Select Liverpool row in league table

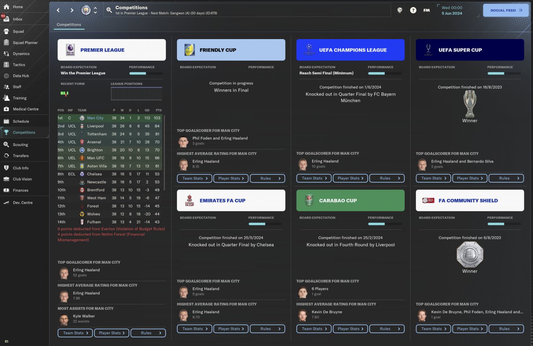coord(110,126)
